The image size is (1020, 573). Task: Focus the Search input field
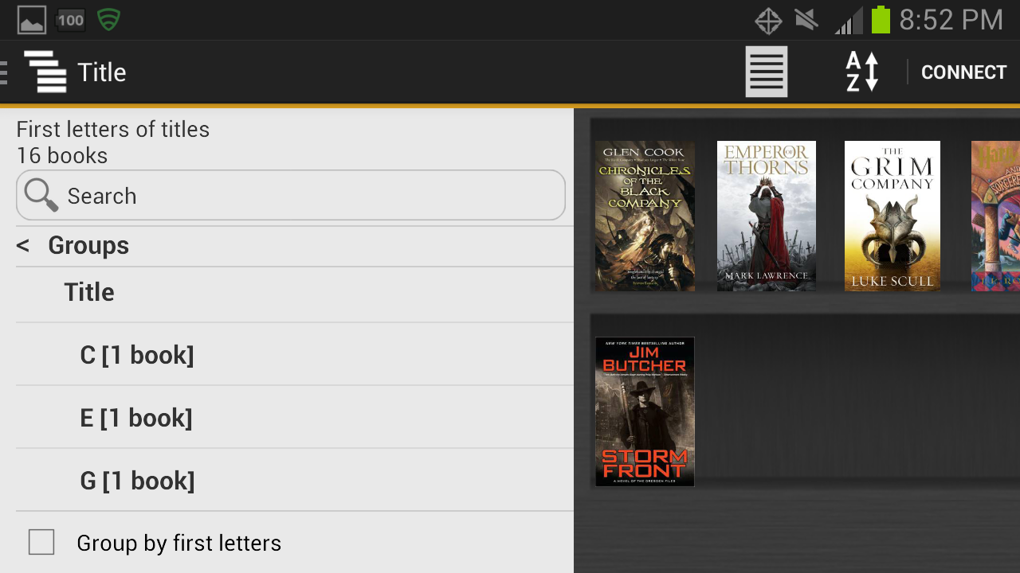[291, 195]
